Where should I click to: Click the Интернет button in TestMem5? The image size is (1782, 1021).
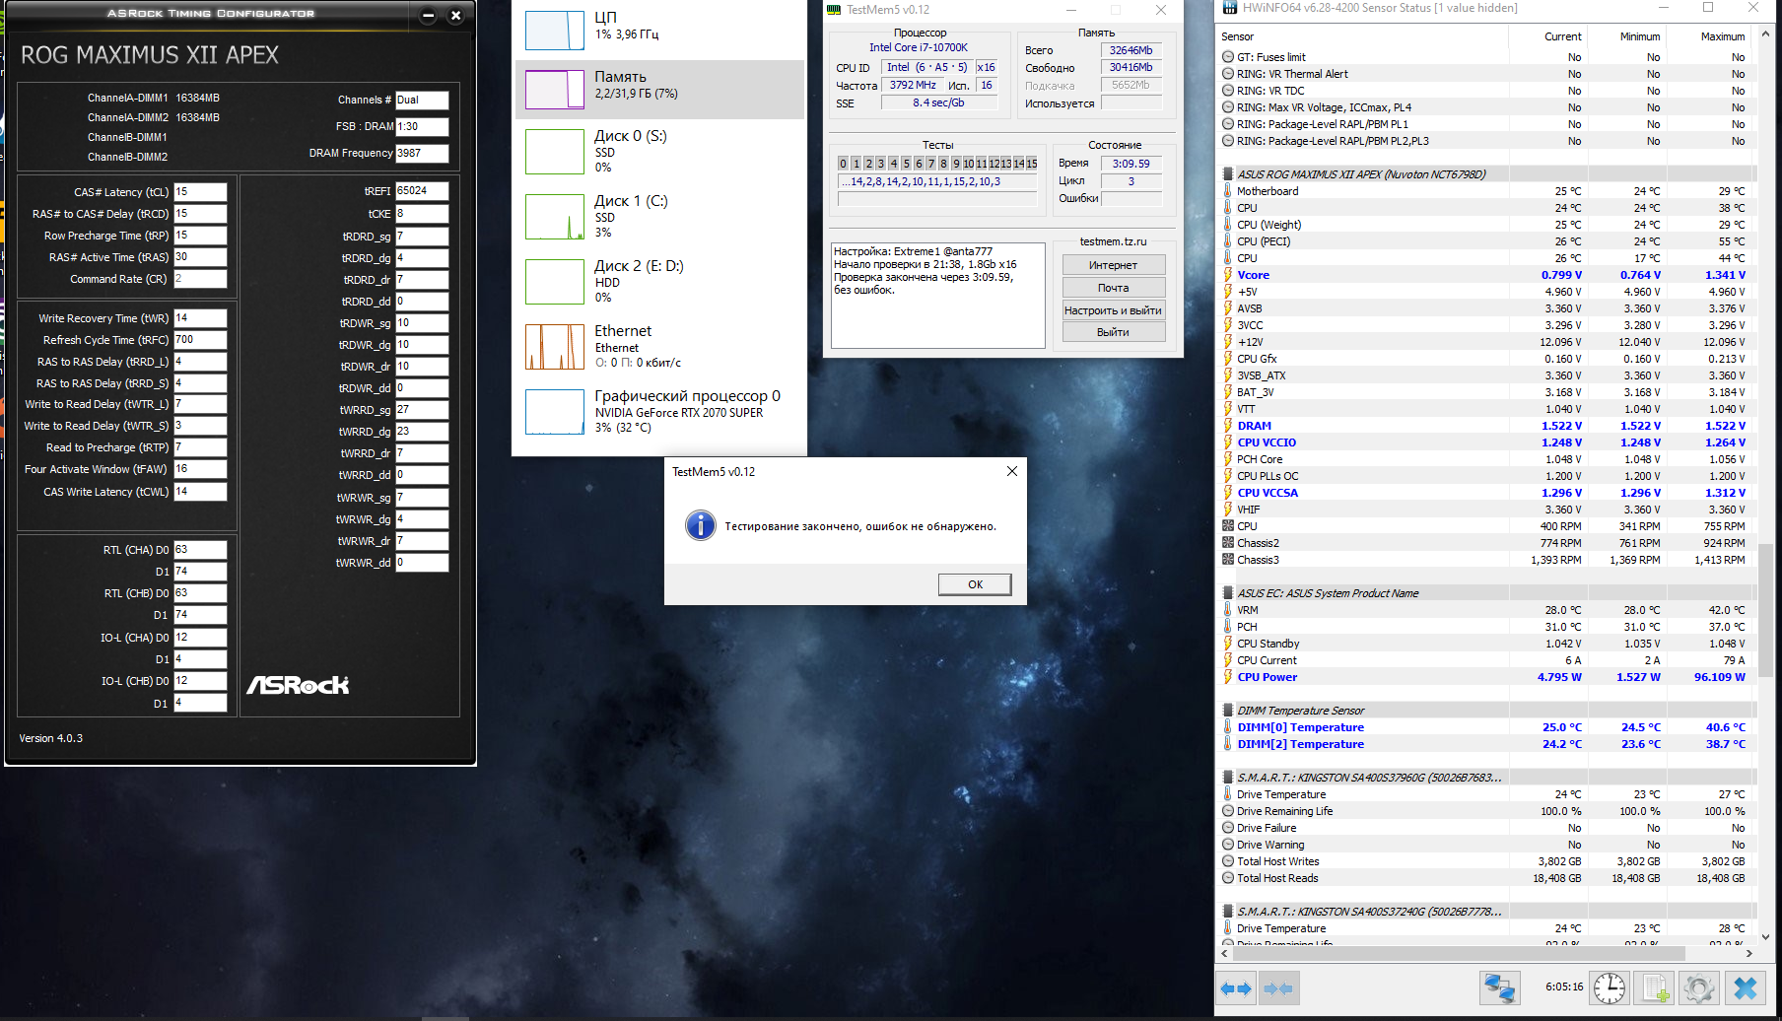point(1114,265)
